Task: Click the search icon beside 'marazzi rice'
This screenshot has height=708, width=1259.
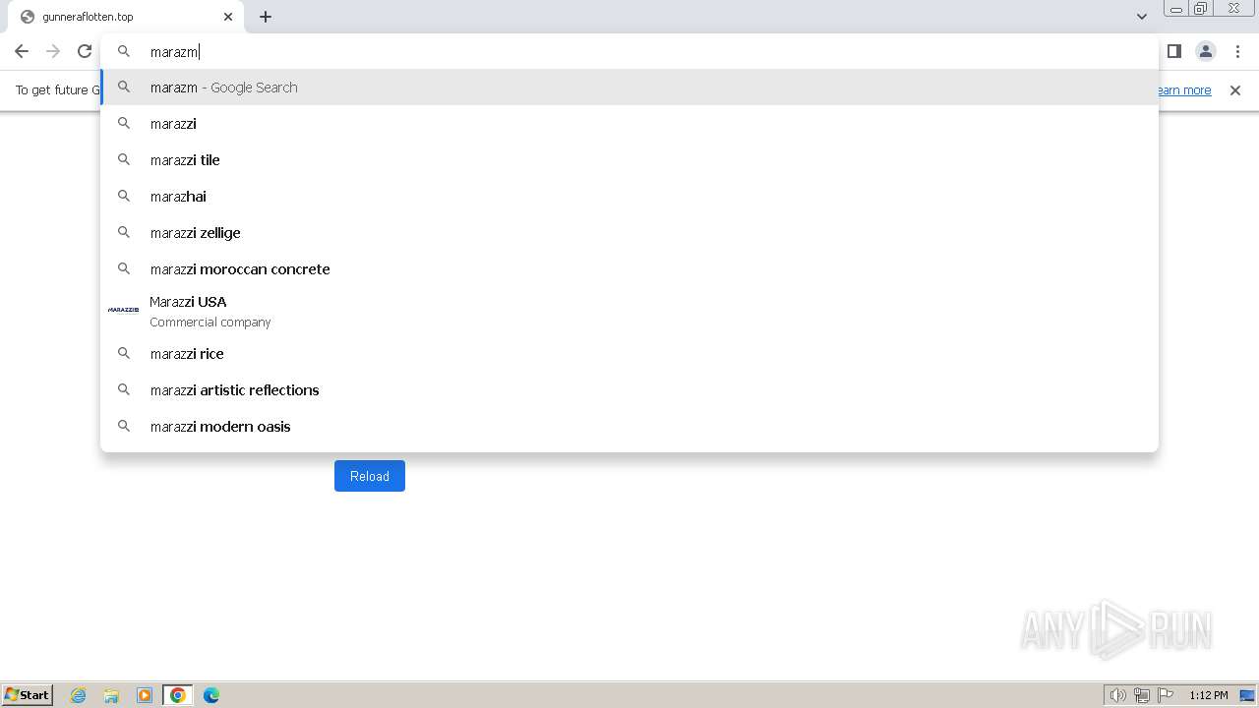Action: click(124, 353)
